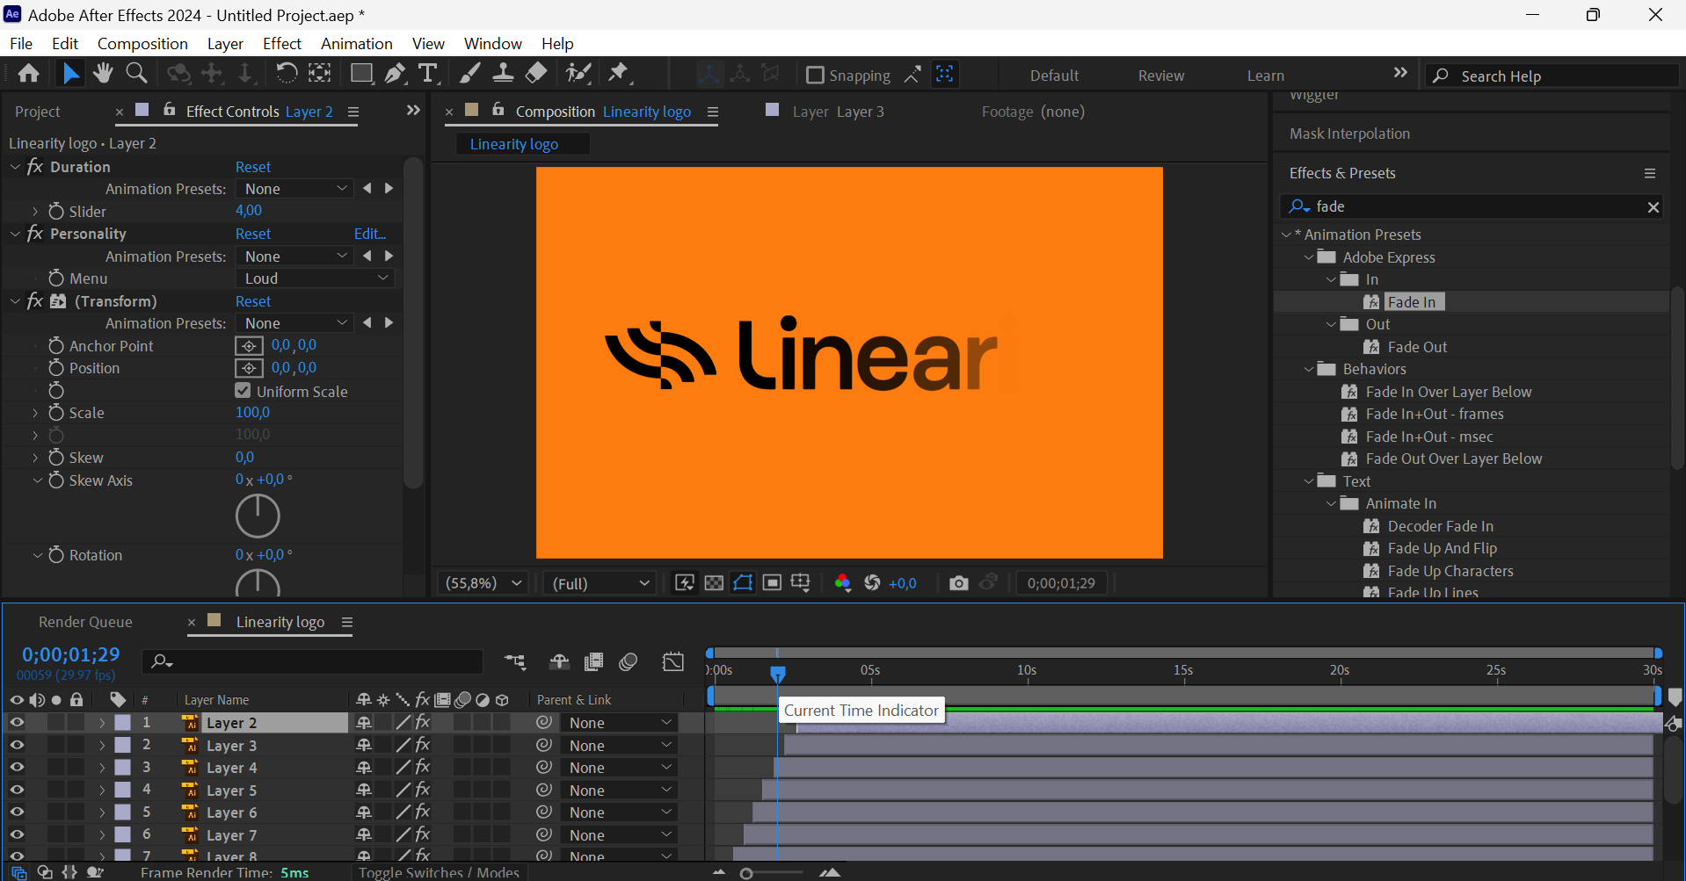This screenshot has width=1686, height=881.
Task: Toggle Fast Previews button in viewer
Action: click(x=685, y=583)
